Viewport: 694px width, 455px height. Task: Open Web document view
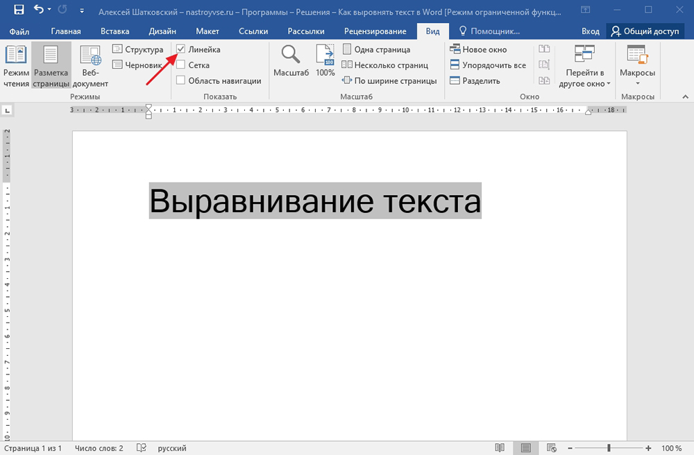click(x=90, y=66)
